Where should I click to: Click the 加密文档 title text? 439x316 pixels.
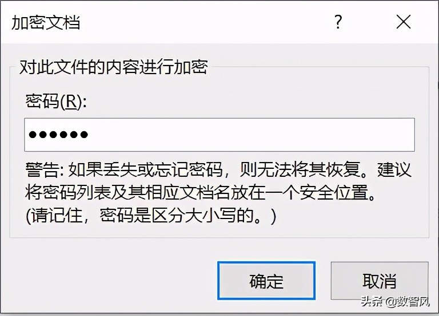[46, 22]
